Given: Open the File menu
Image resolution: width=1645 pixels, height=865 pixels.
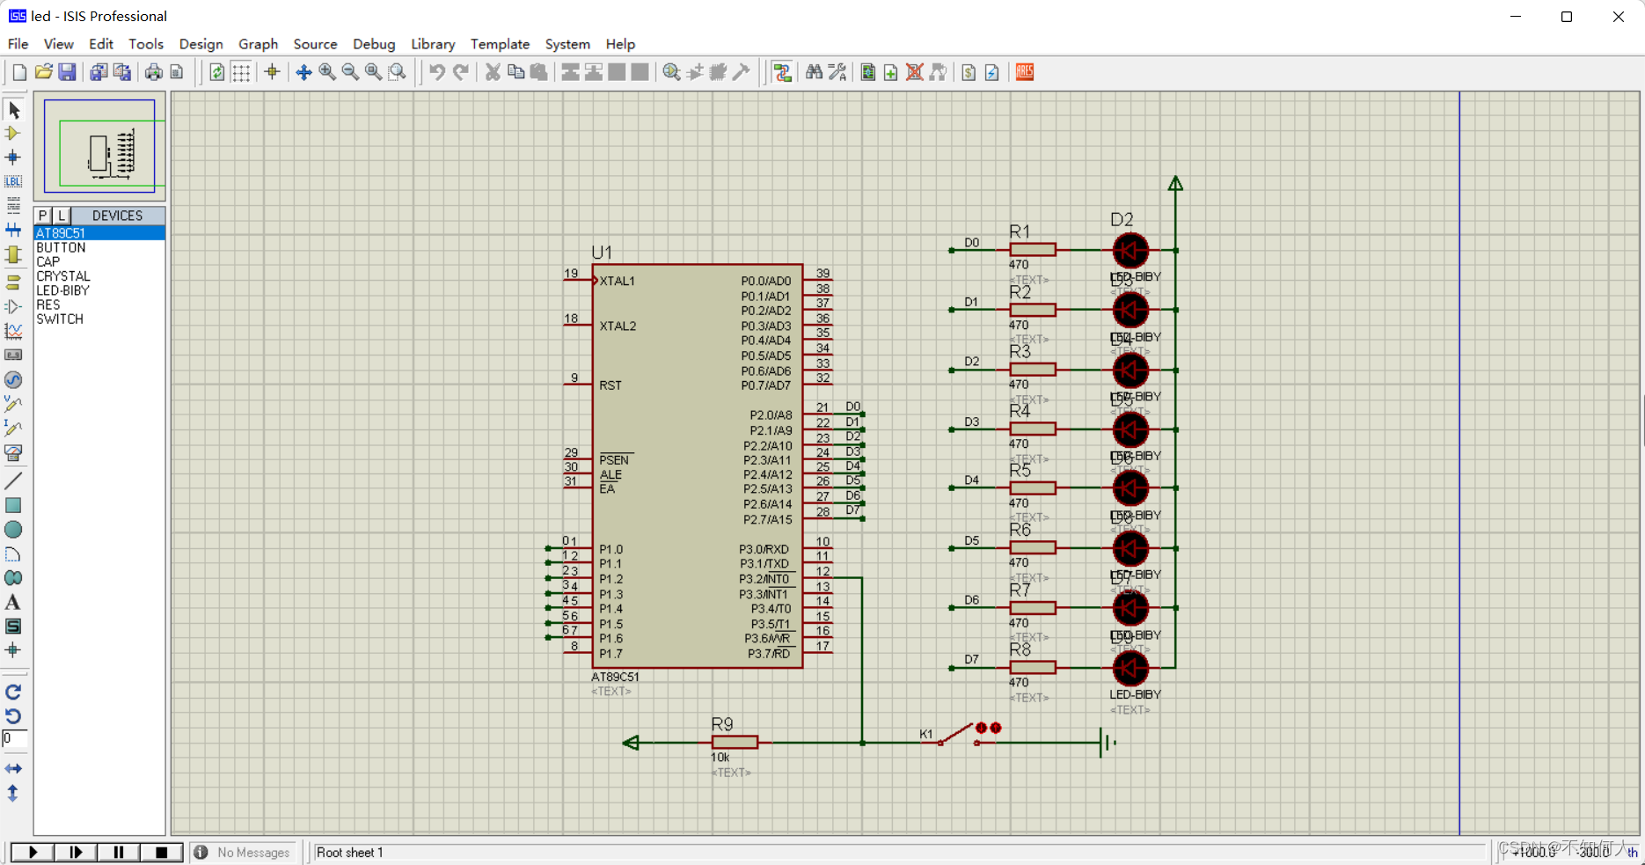Looking at the screenshot, I should pyautogui.click(x=18, y=44).
